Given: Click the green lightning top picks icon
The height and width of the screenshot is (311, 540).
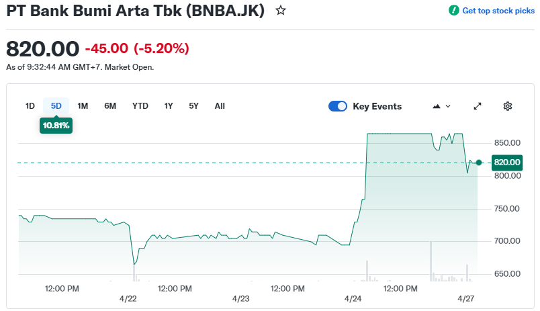Looking at the screenshot, I should point(454,11).
